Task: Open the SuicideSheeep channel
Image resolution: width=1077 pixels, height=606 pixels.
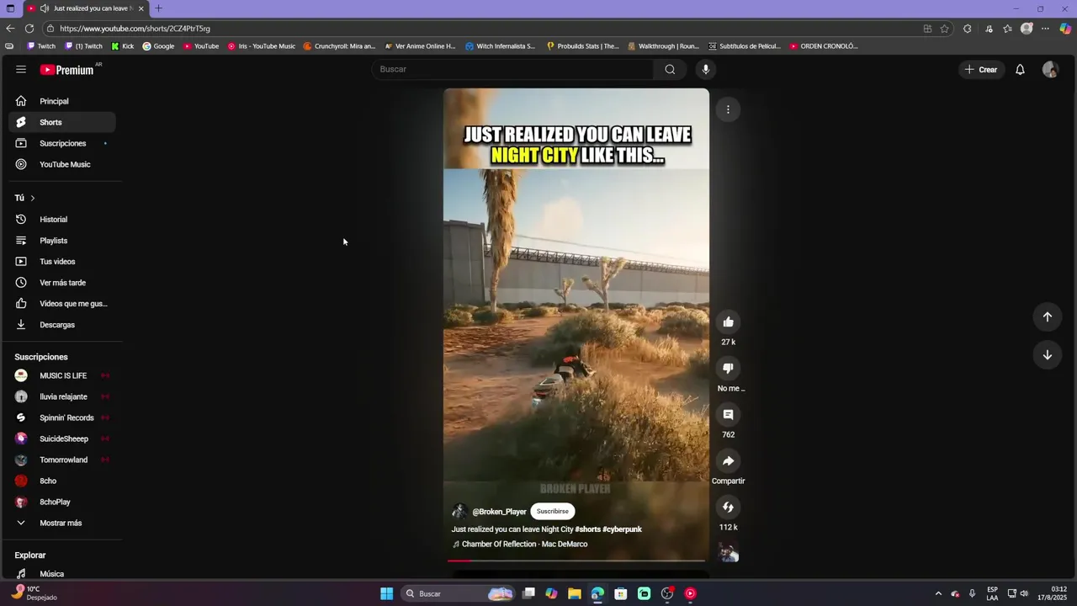Action: pos(62,439)
